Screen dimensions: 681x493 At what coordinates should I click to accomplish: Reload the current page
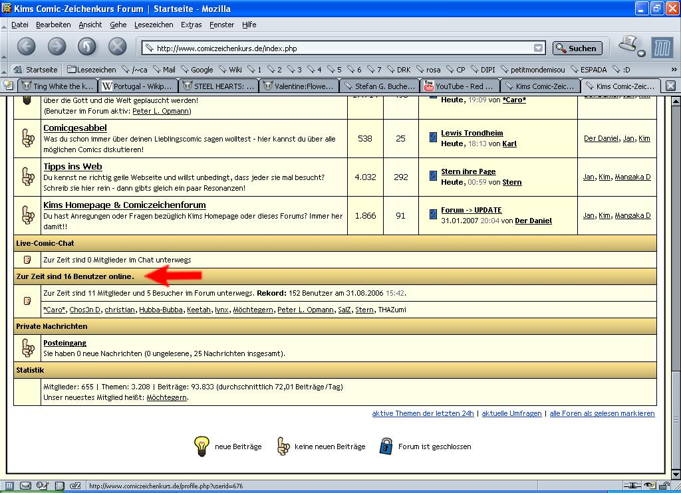tap(87, 47)
